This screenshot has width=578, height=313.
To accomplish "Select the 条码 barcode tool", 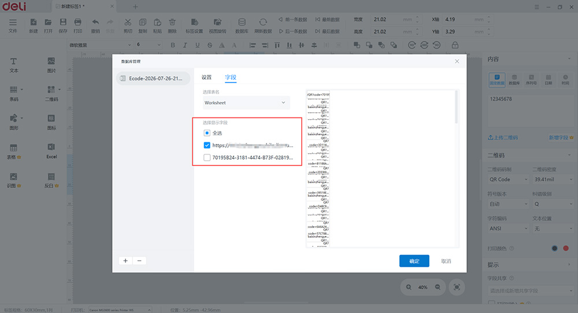I will pos(14,94).
